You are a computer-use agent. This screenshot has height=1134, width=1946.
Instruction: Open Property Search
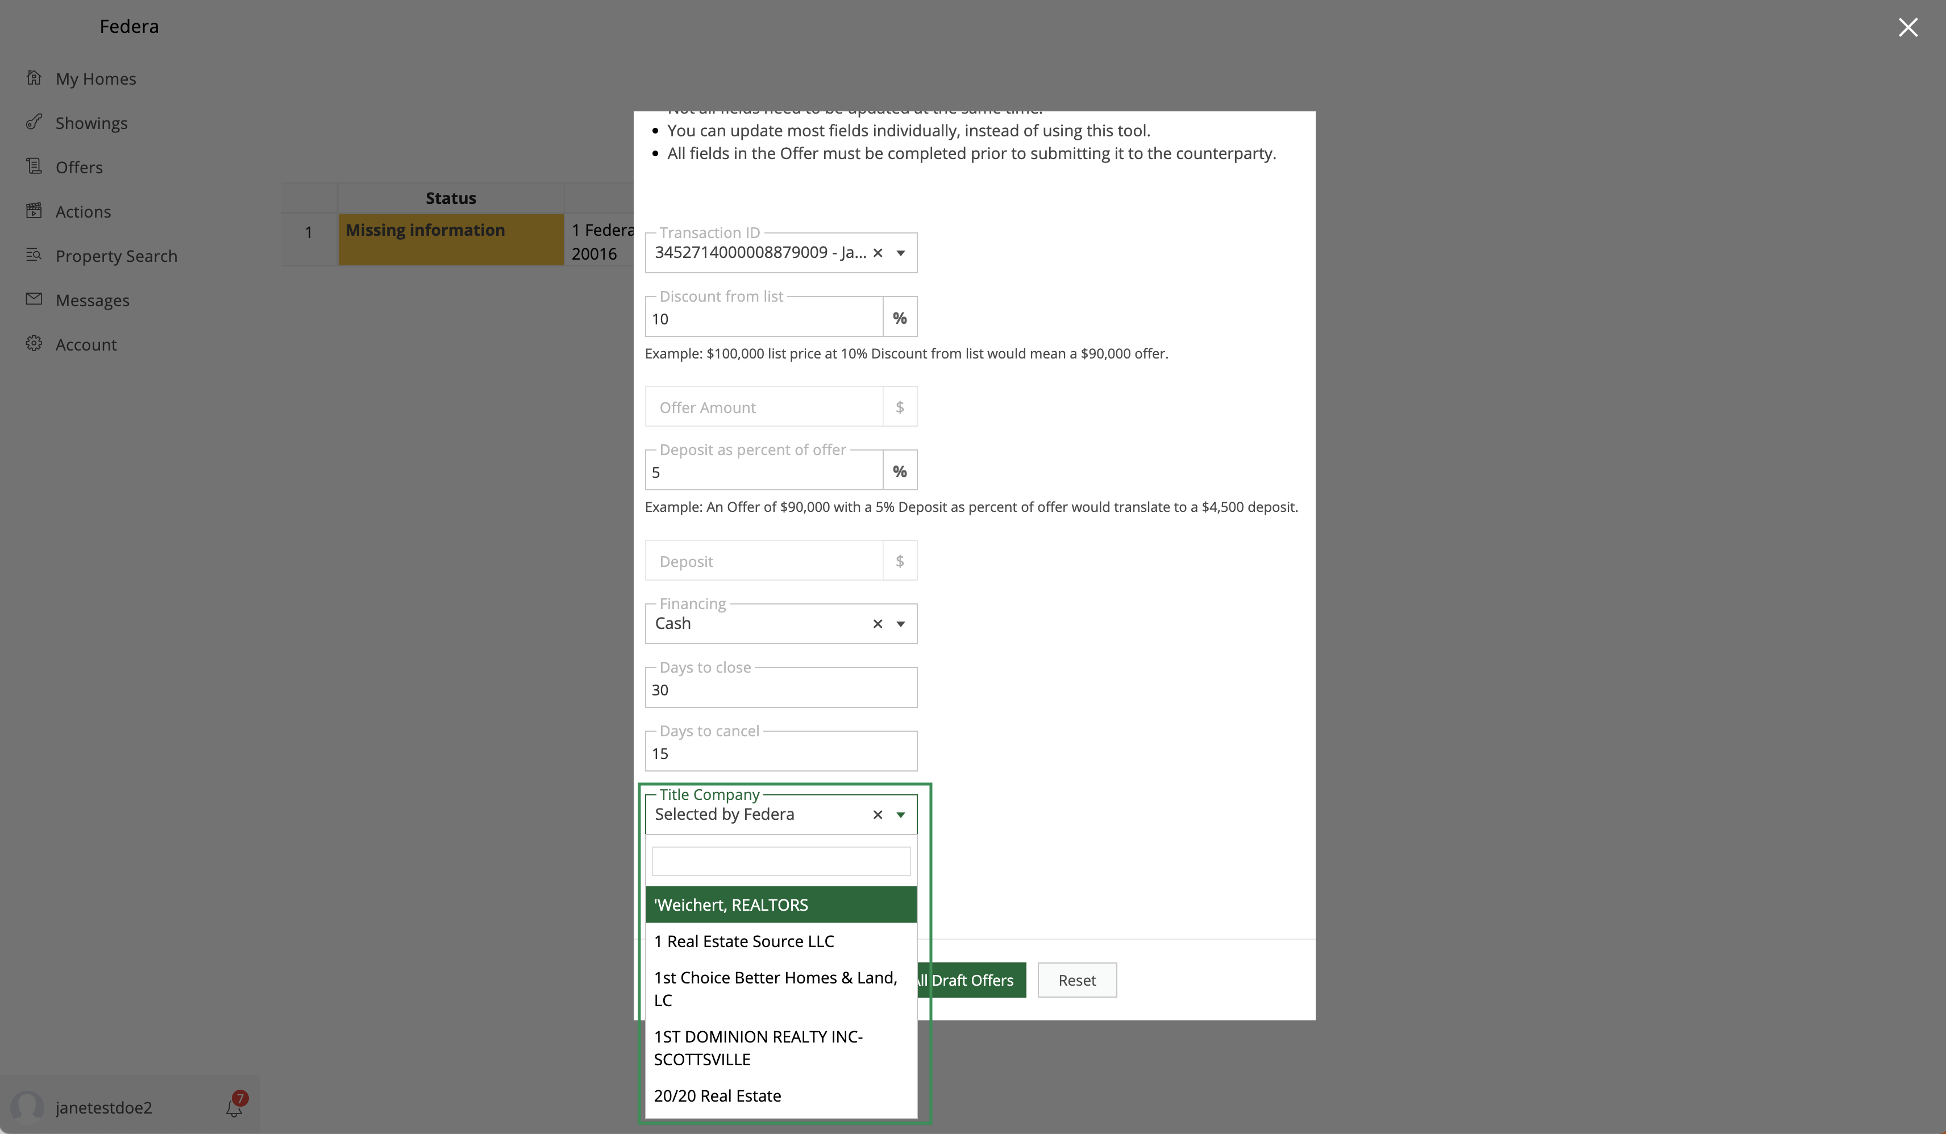[x=116, y=256]
